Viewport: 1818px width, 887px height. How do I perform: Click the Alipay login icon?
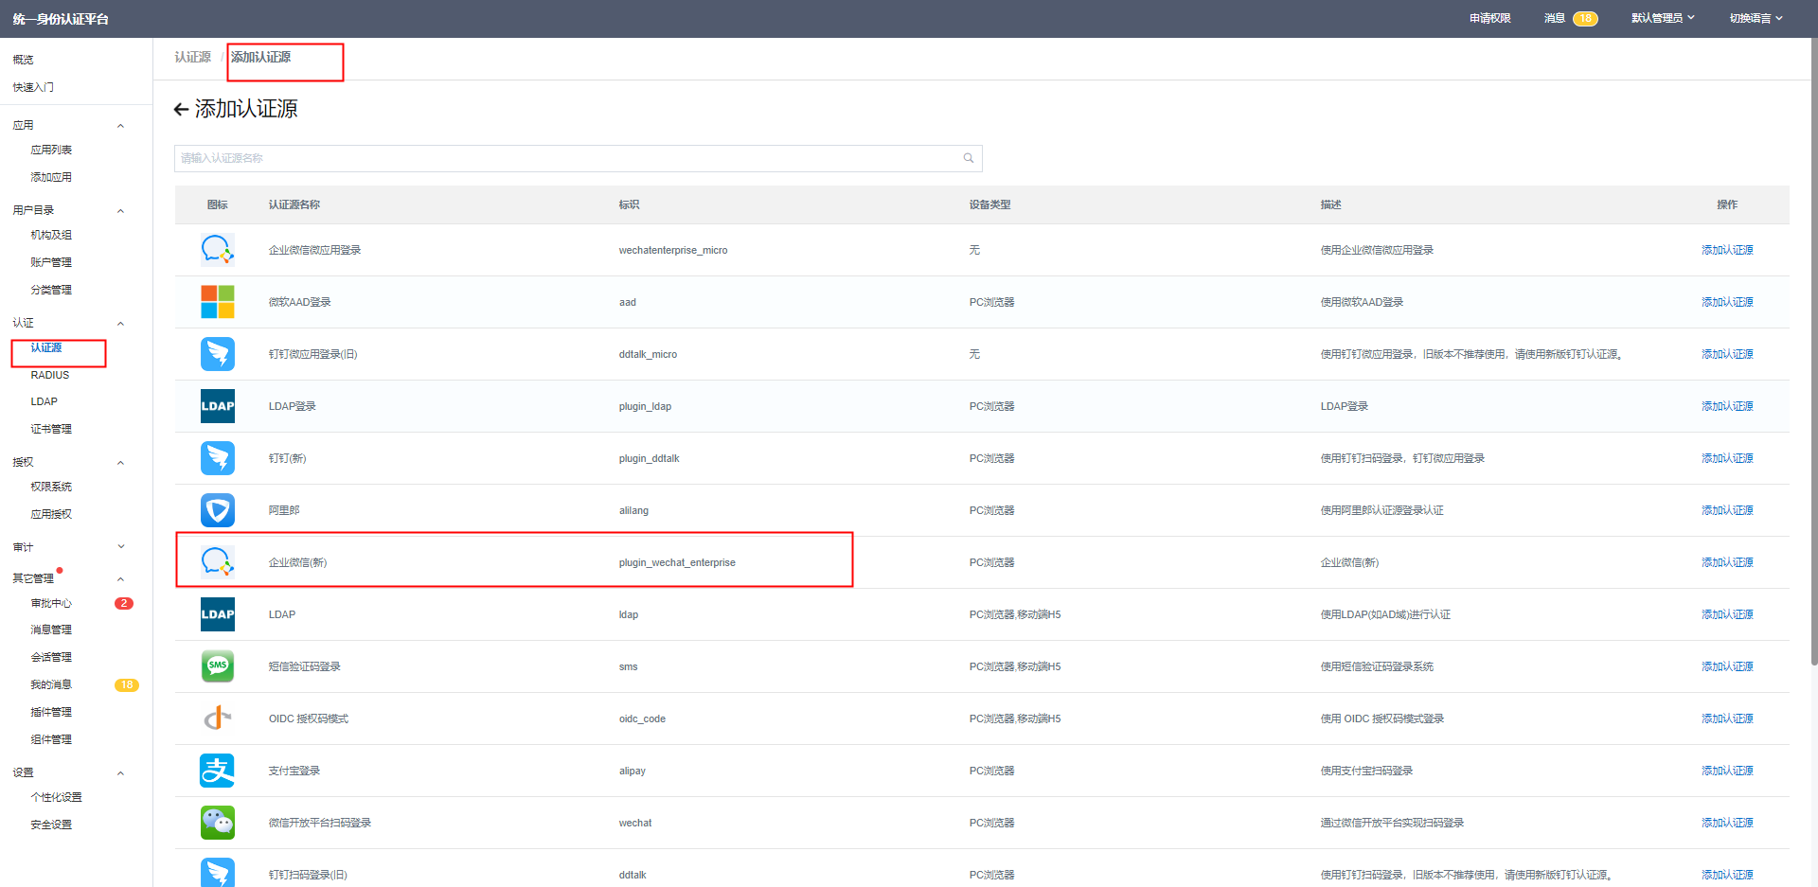click(217, 771)
